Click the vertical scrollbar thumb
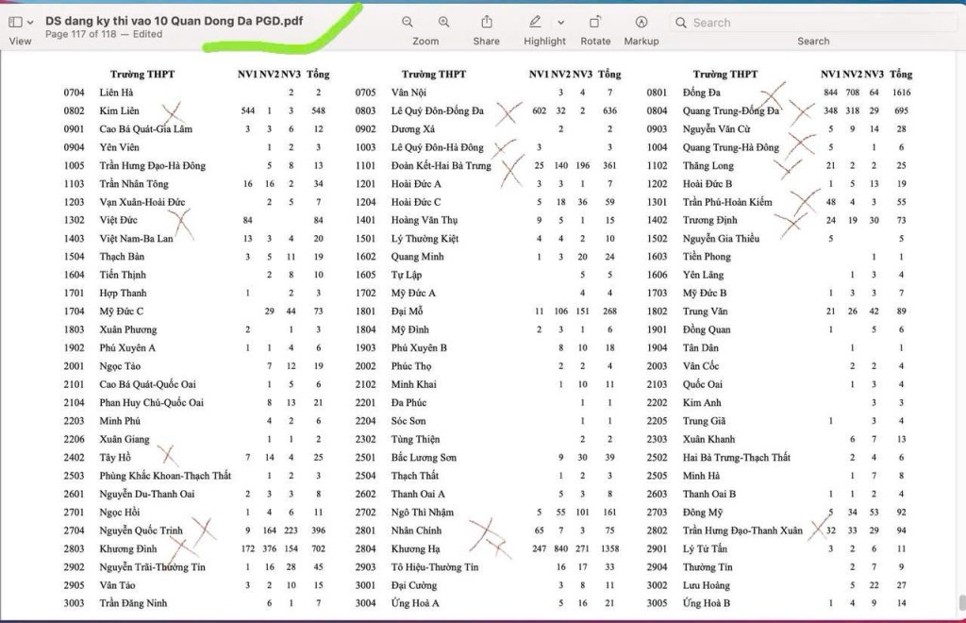 (x=961, y=602)
